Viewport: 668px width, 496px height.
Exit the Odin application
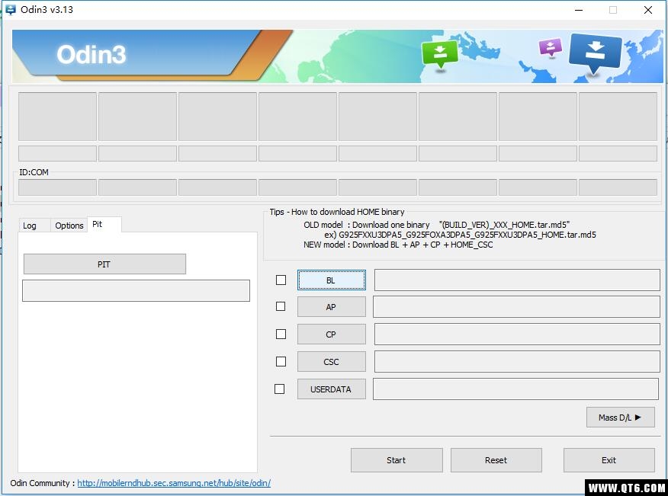pyautogui.click(x=609, y=460)
